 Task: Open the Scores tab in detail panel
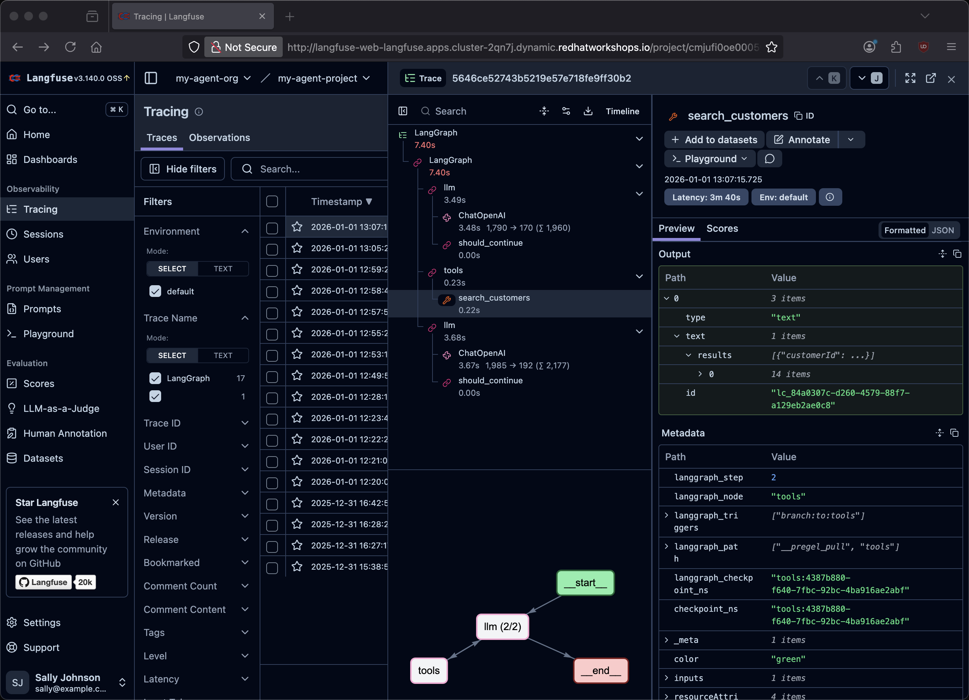point(722,228)
